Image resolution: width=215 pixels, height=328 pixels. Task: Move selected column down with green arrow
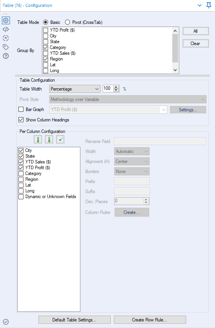coord(49,139)
